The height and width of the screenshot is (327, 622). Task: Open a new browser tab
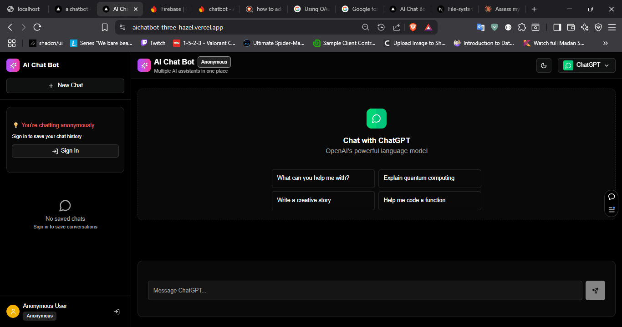[534, 9]
